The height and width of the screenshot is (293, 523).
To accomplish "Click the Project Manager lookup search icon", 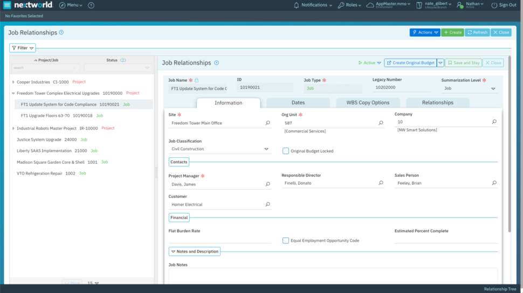I will click(x=268, y=184).
